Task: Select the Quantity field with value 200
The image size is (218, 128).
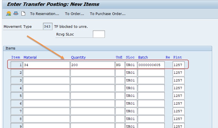Action: tap(92, 65)
